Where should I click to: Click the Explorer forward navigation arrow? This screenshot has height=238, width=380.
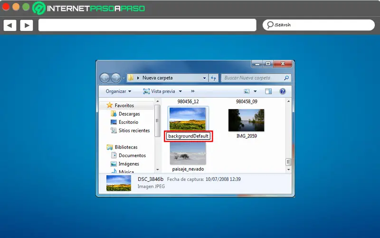(x=115, y=78)
